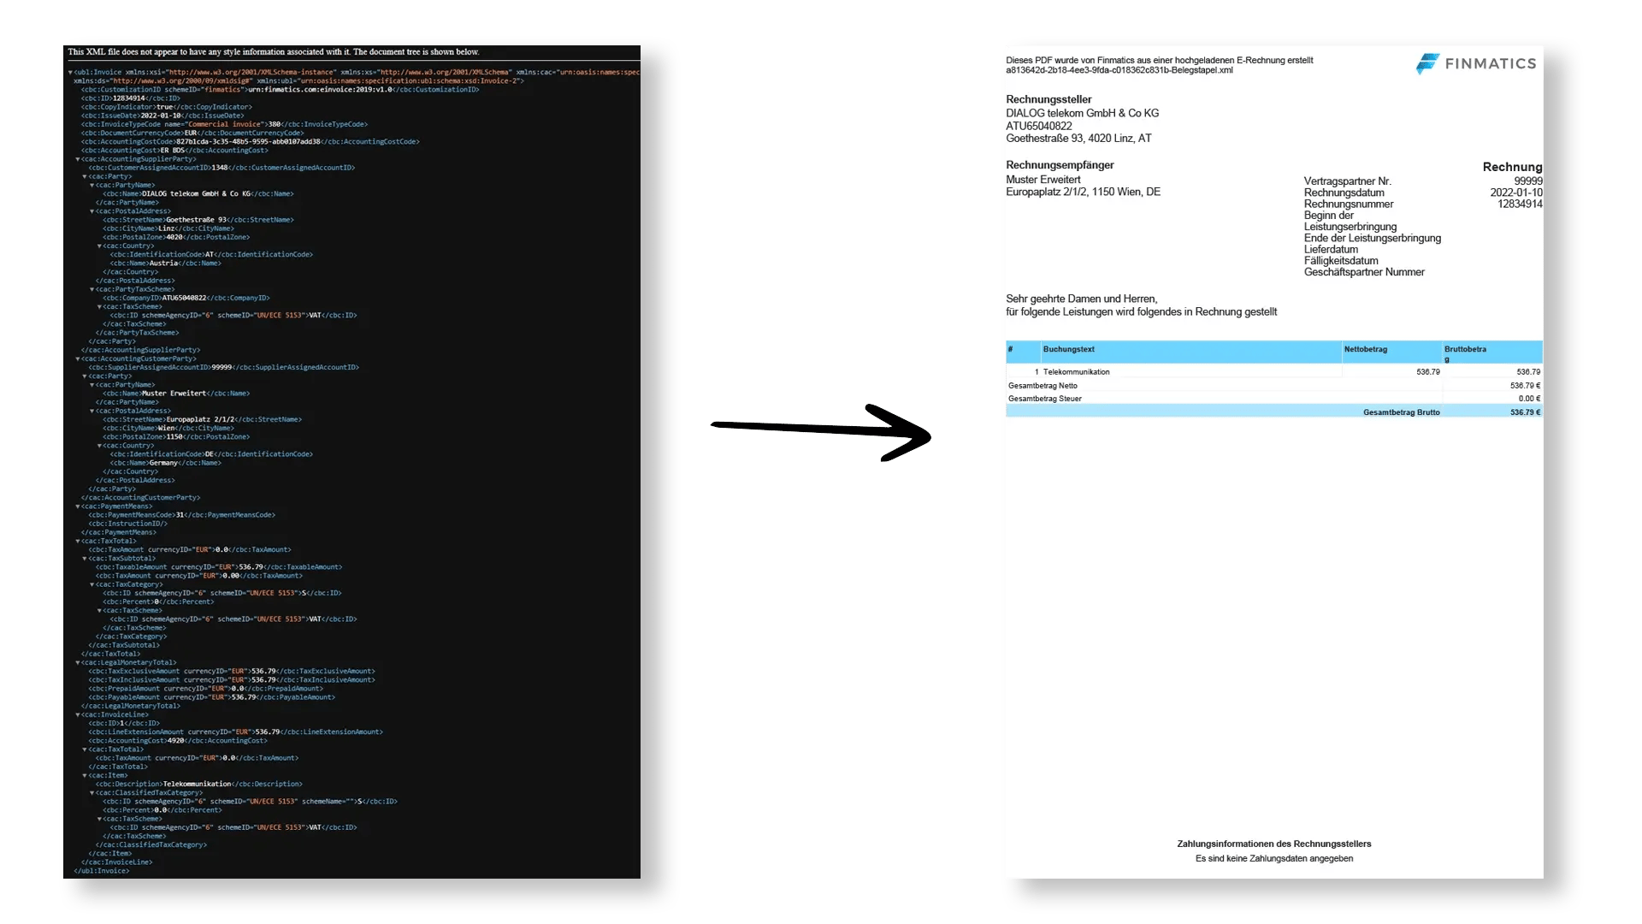
Task: Click the 'no style information' XML notice
Action: [x=274, y=52]
